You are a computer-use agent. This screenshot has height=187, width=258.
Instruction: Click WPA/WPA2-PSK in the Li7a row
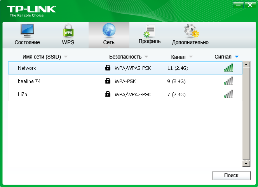click(x=133, y=94)
